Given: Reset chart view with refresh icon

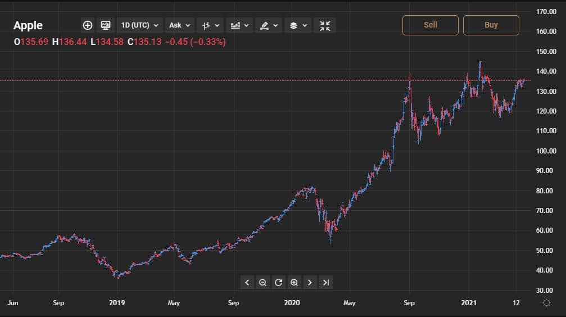Looking at the screenshot, I should (x=278, y=282).
